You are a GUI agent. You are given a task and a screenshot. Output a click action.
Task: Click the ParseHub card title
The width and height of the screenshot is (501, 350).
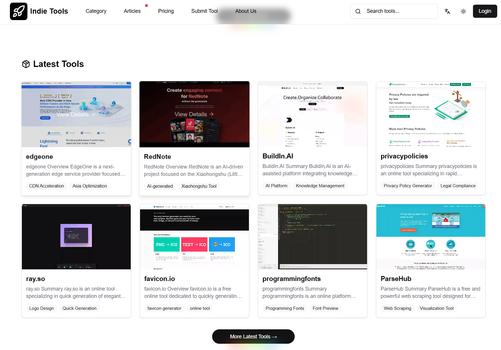point(396,279)
